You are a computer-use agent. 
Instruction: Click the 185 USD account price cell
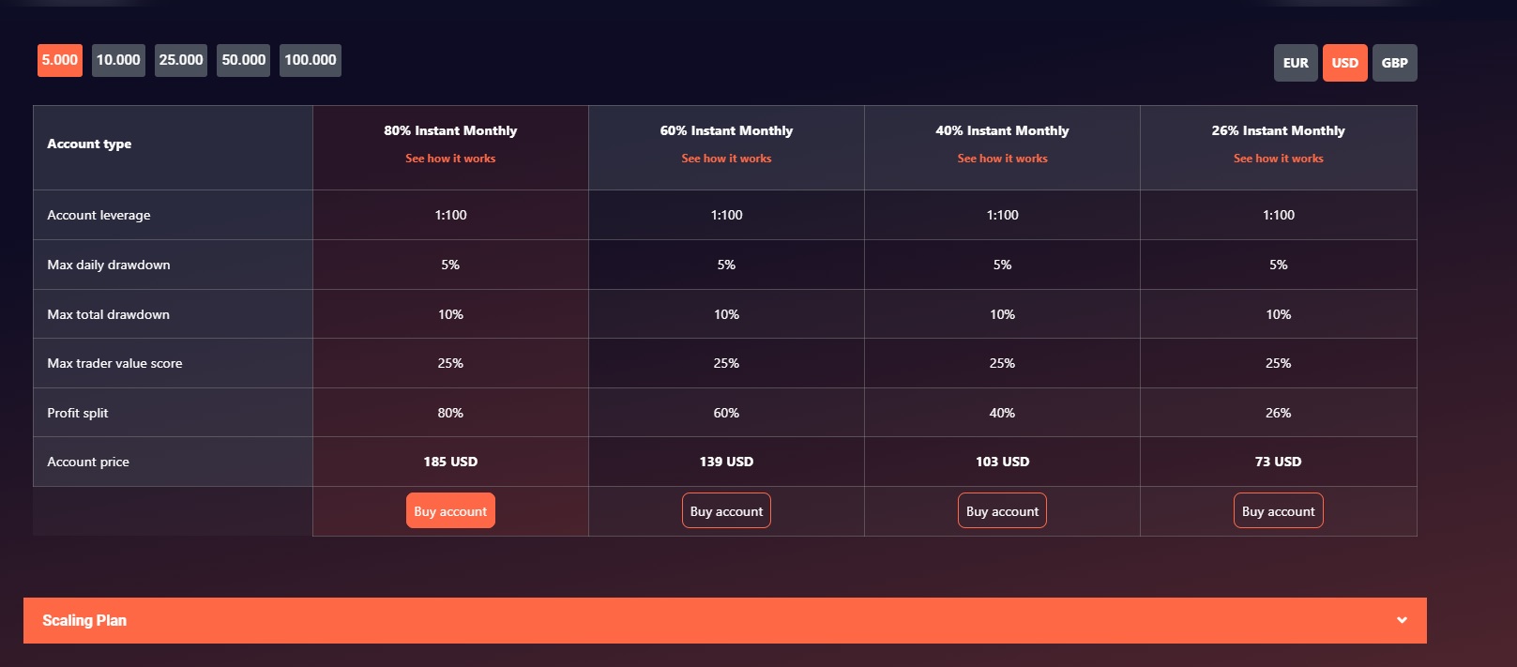[x=450, y=462]
